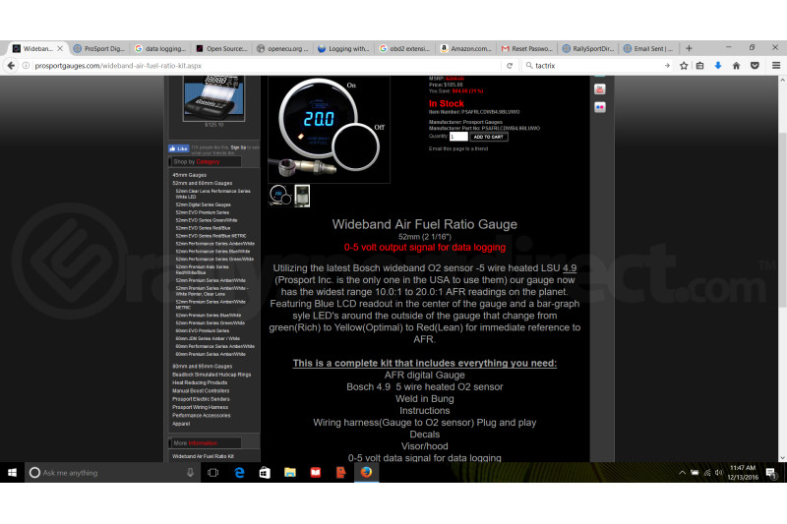Open File Explorer from the taskbar

(x=290, y=472)
